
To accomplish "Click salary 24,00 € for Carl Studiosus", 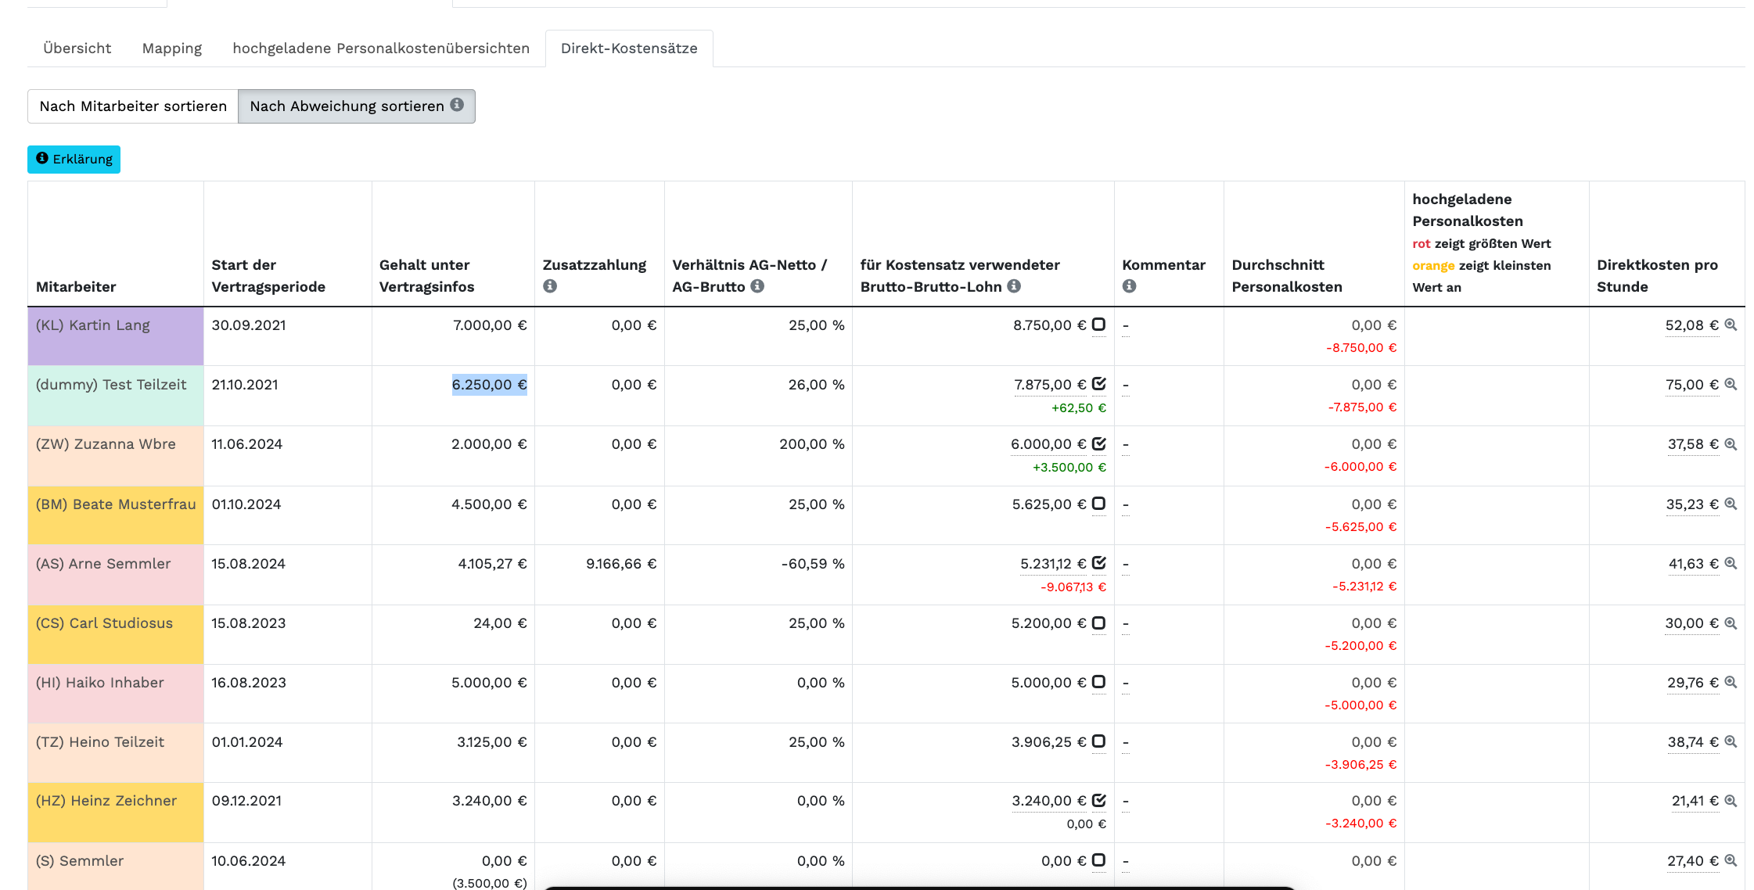I will (500, 623).
